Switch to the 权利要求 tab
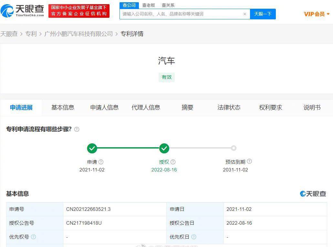 click(271, 108)
